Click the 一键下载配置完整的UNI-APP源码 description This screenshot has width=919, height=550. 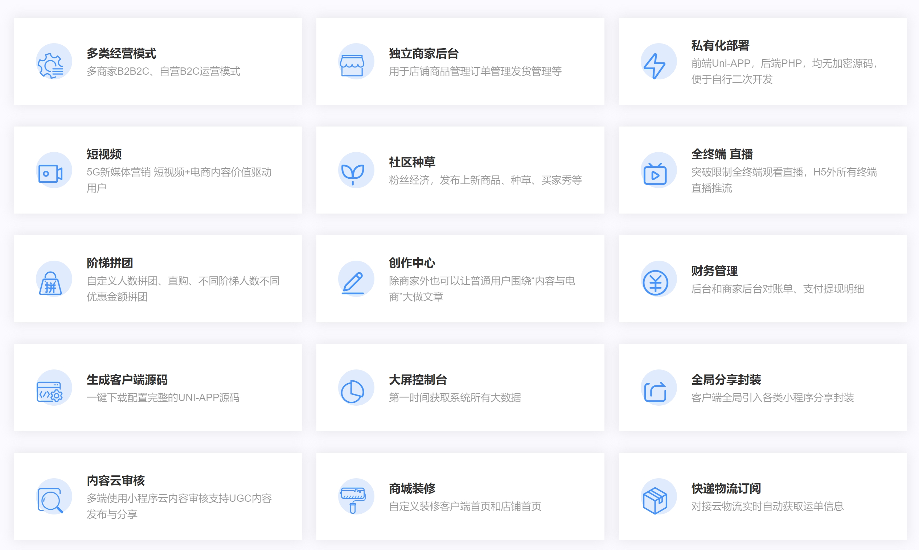click(x=163, y=398)
